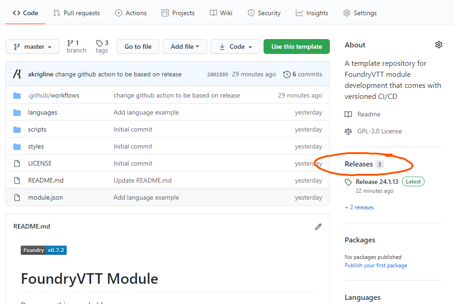Open the Code tab
The width and height of the screenshot is (454, 304).
click(25, 13)
